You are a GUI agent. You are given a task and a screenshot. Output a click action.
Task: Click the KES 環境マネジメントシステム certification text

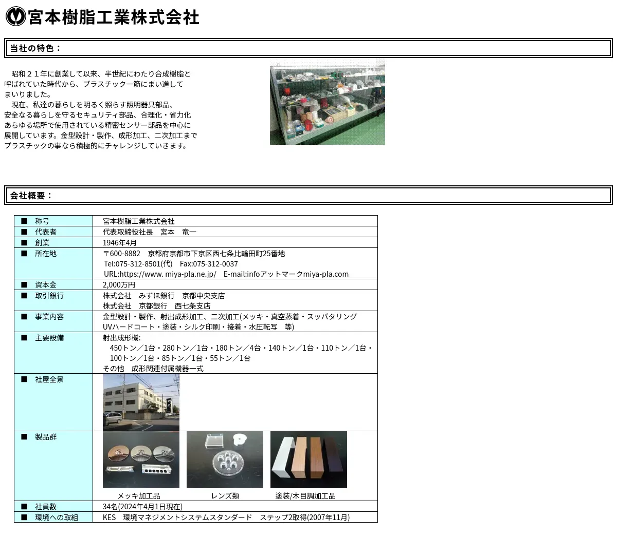[226, 517]
